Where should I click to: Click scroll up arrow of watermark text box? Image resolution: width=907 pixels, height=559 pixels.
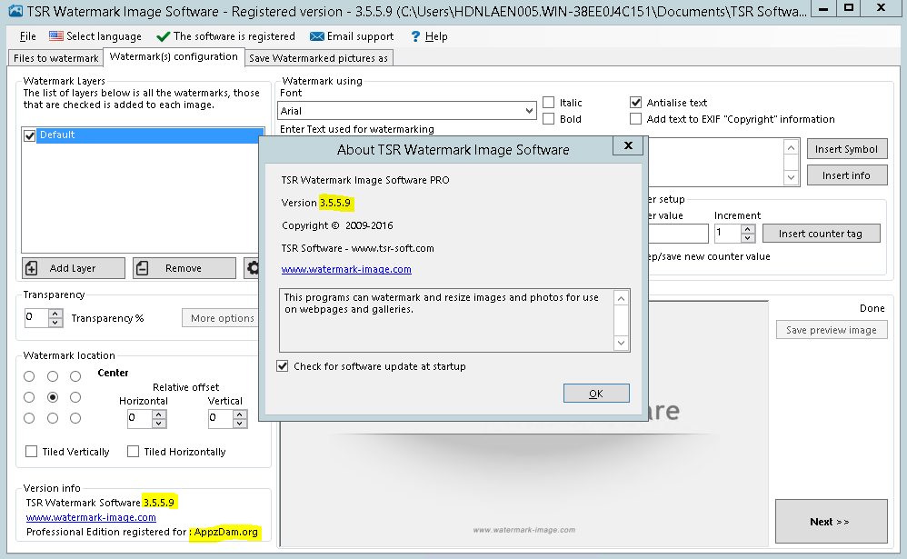pos(791,148)
